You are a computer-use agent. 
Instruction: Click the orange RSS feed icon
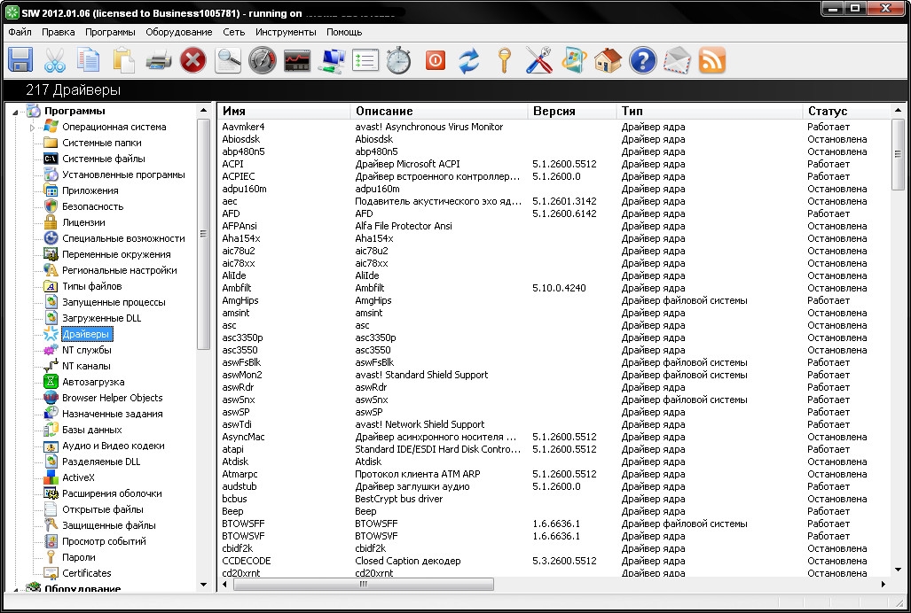pos(712,60)
